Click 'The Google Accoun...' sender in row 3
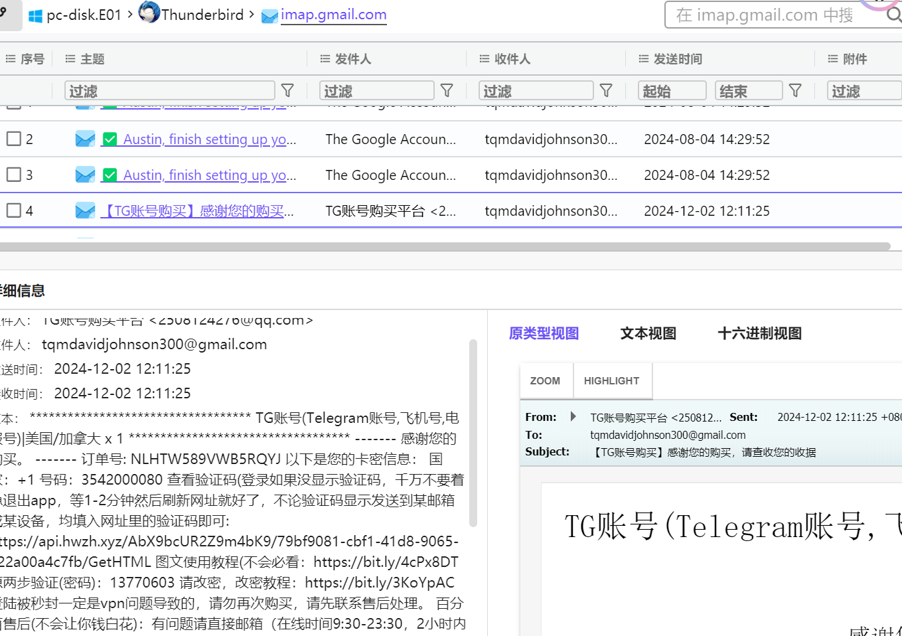Viewport: 902px width, 636px height. click(391, 175)
